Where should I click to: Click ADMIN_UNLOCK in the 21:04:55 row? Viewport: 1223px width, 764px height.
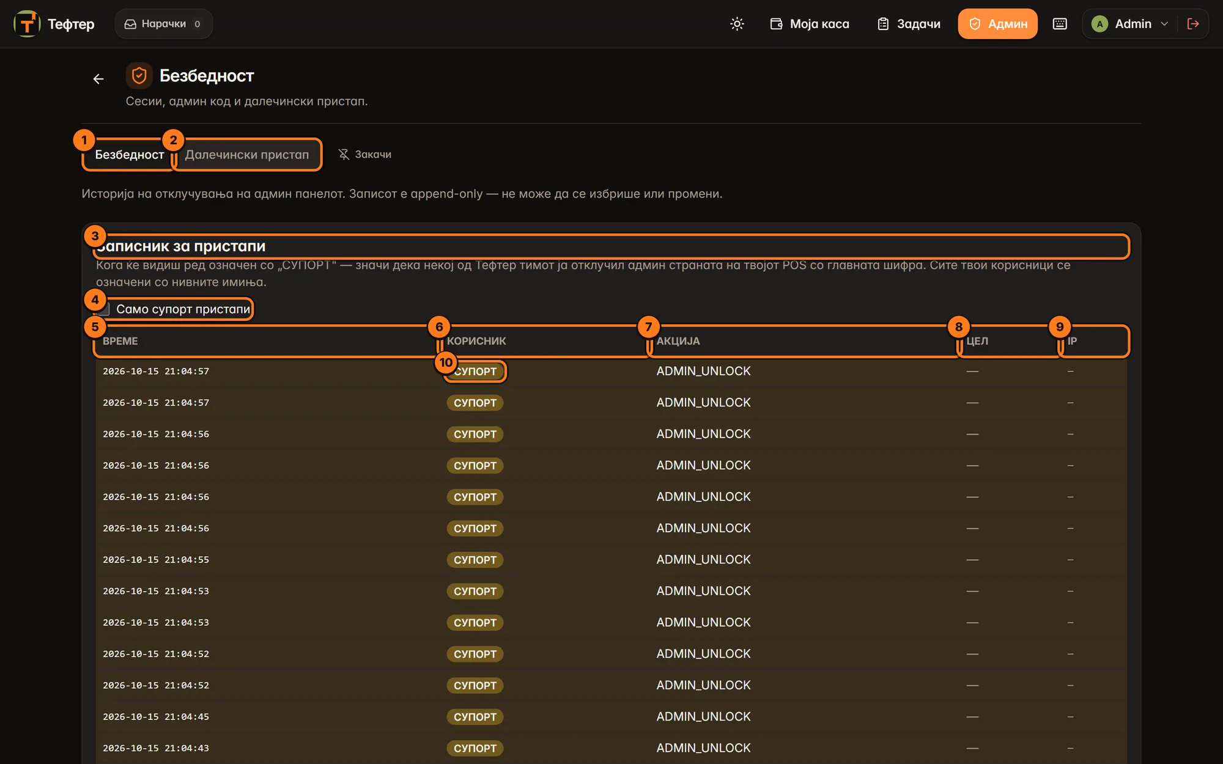tap(703, 559)
